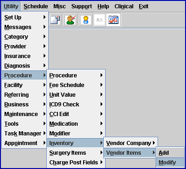Image resolution: width=186 pixels, height=169 pixels.
Task: Open the Utility menu
Action: (x=11, y=6)
